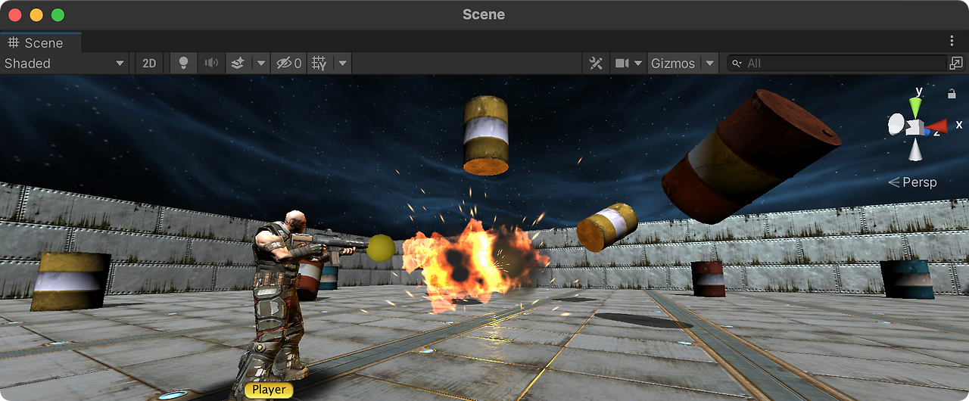Viewport: 969px width, 401px height.
Task: Toggle scene lighting with the bulb icon
Action: 183,64
